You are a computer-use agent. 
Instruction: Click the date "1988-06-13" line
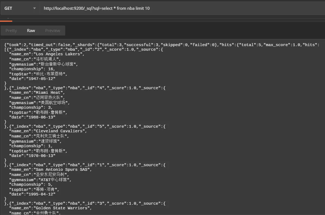pyautogui.click(x=32, y=117)
